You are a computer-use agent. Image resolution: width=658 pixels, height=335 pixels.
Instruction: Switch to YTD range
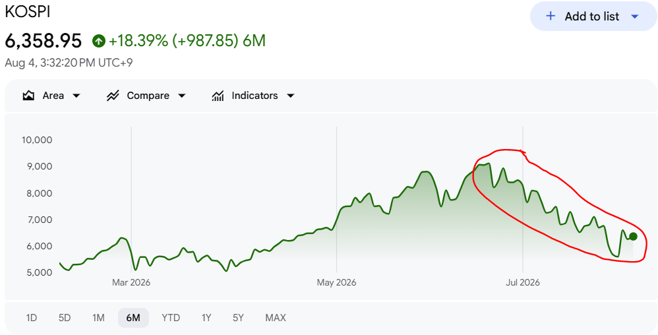point(171,318)
